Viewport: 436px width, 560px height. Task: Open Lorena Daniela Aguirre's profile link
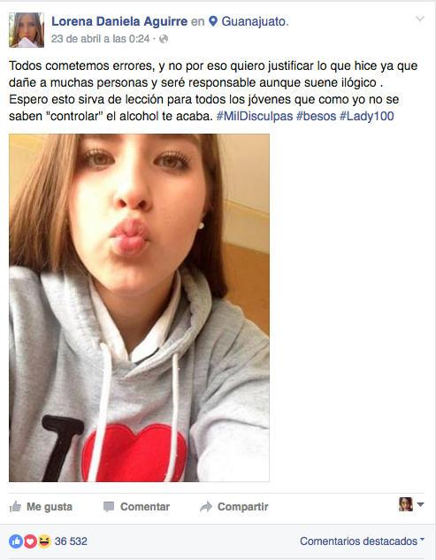[119, 21]
